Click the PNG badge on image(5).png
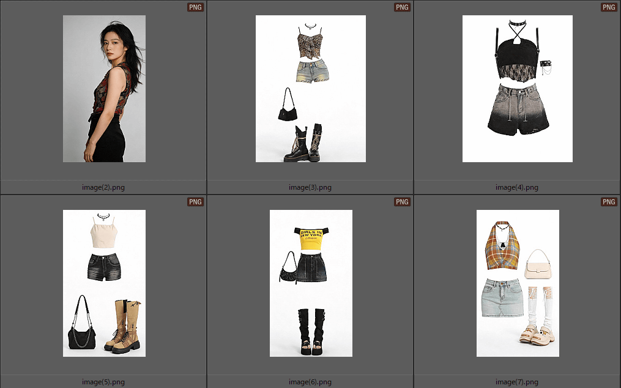 point(195,202)
